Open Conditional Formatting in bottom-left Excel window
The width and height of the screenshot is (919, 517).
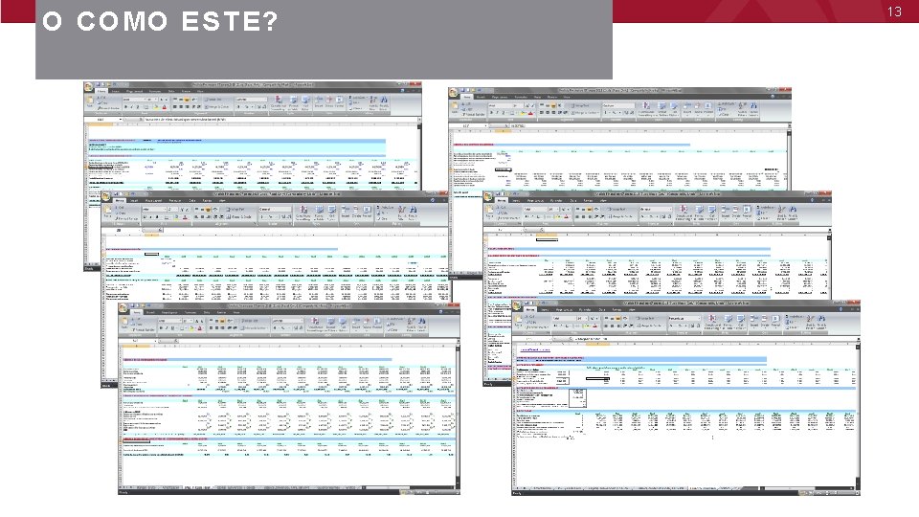(x=315, y=325)
